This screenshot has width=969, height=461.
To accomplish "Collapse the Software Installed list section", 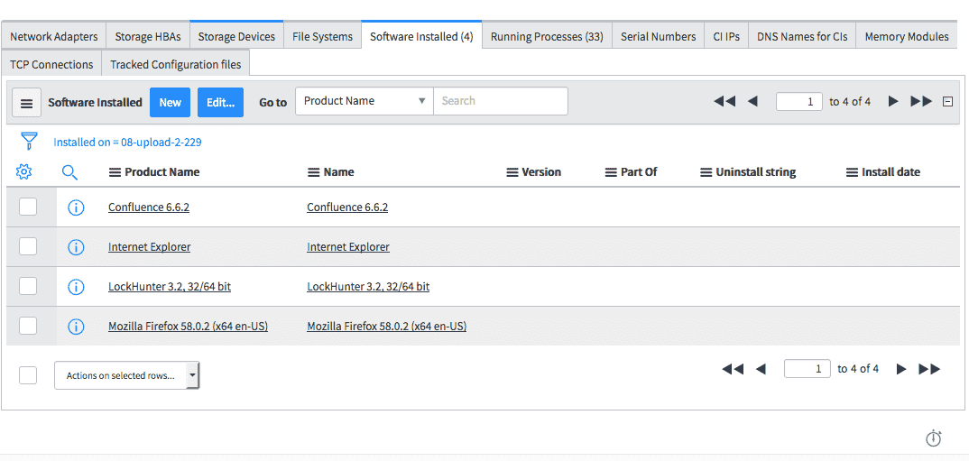I will [x=947, y=102].
